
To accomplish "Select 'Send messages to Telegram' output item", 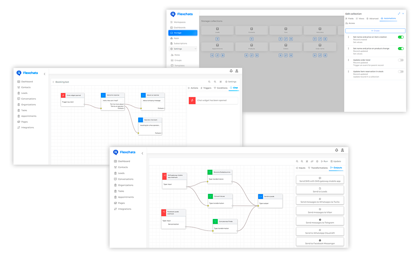I will pyautogui.click(x=320, y=221).
